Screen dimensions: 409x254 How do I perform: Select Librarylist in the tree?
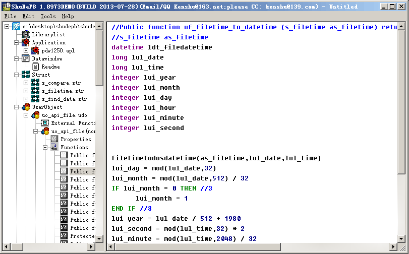pos(48,34)
